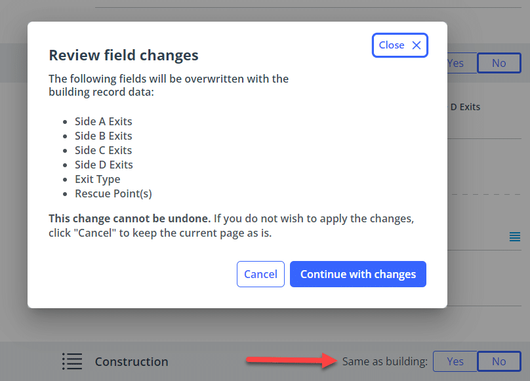Viewport: 530px width, 381px height.
Task: Click Exit Type in the field list
Action: coord(98,179)
